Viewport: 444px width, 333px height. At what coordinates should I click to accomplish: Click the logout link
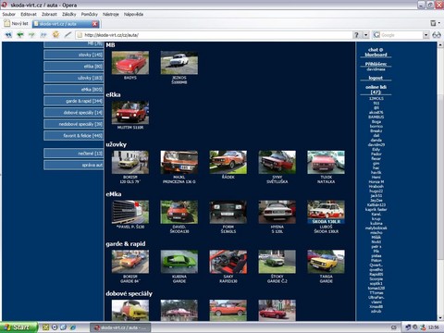376,78
